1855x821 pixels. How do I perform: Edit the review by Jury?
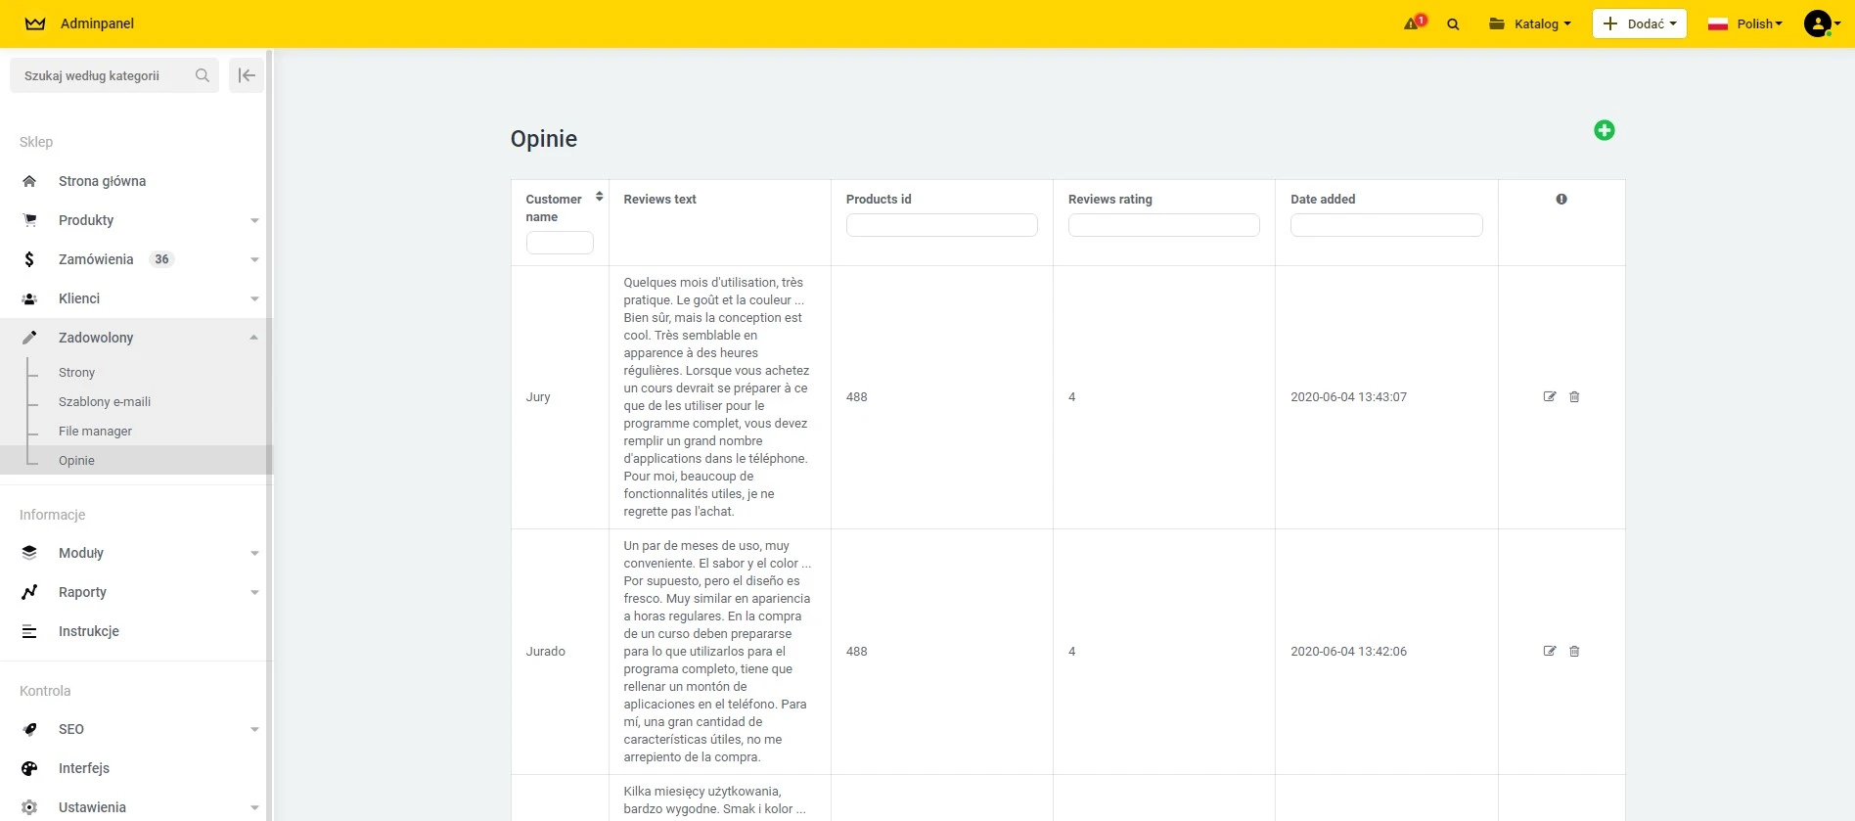point(1549,396)
